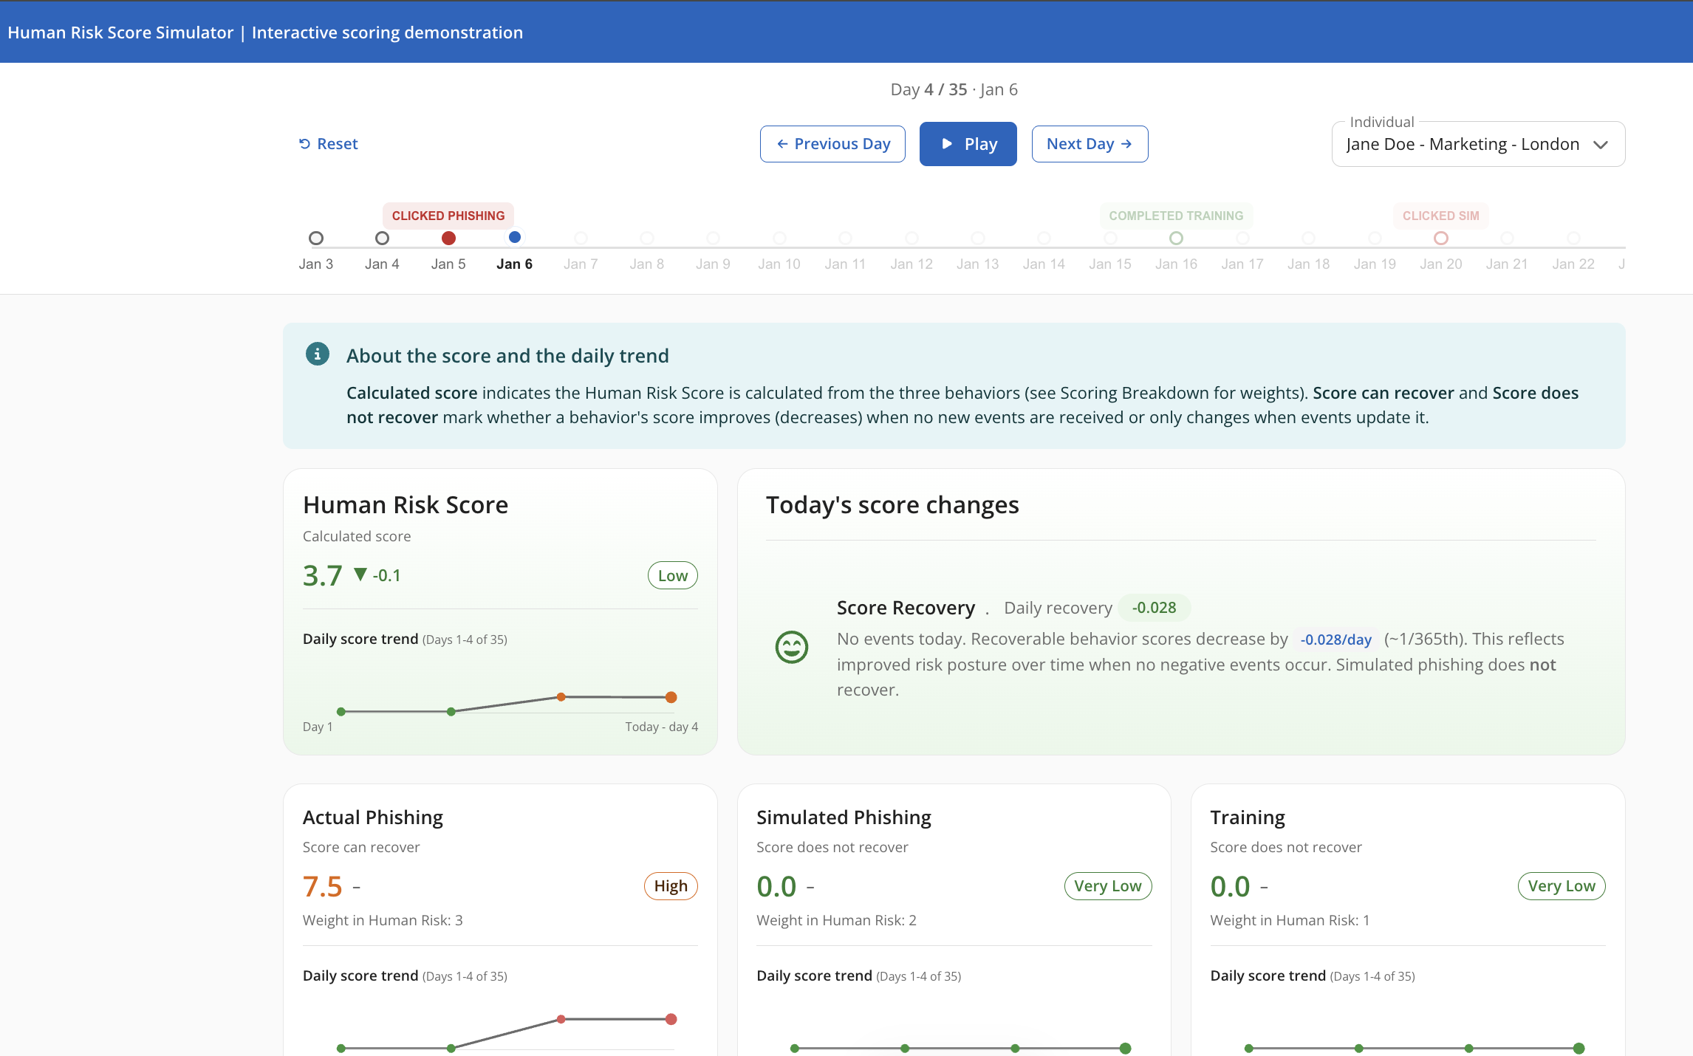This screenshot has height=1056, width=1693.
Task: Click the down triangle -0.1 change indicator
Action: tap(377, 575)
